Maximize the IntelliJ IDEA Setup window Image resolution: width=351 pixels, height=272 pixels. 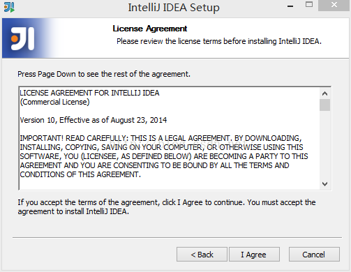(309, 5)
